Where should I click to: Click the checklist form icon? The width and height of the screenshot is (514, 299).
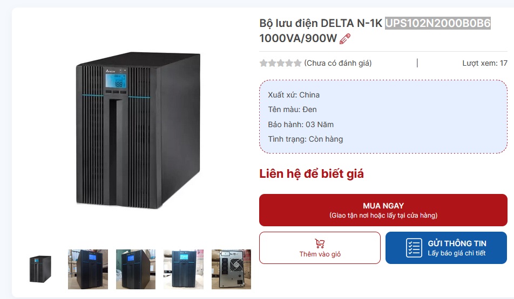pos(414,248)
